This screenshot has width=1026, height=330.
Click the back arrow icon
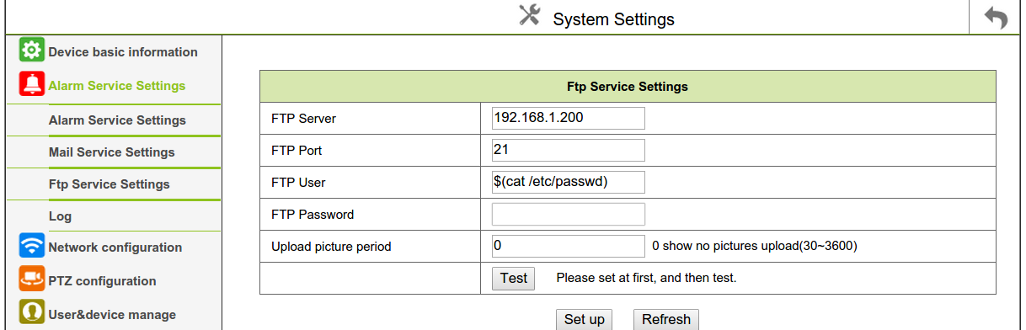coord(996,18)
